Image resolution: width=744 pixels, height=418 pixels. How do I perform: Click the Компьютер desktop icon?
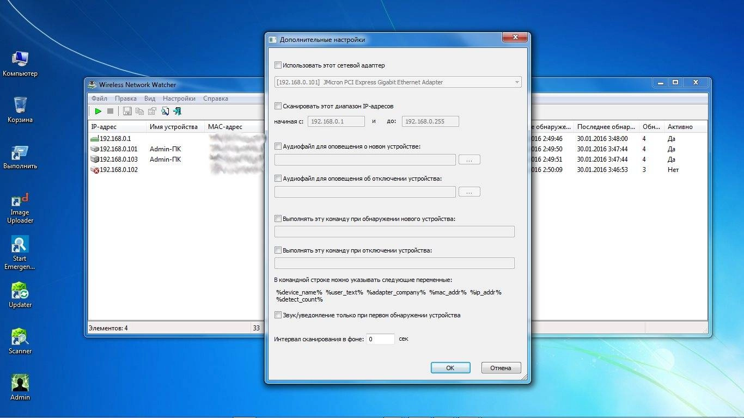tap(20, 64)
